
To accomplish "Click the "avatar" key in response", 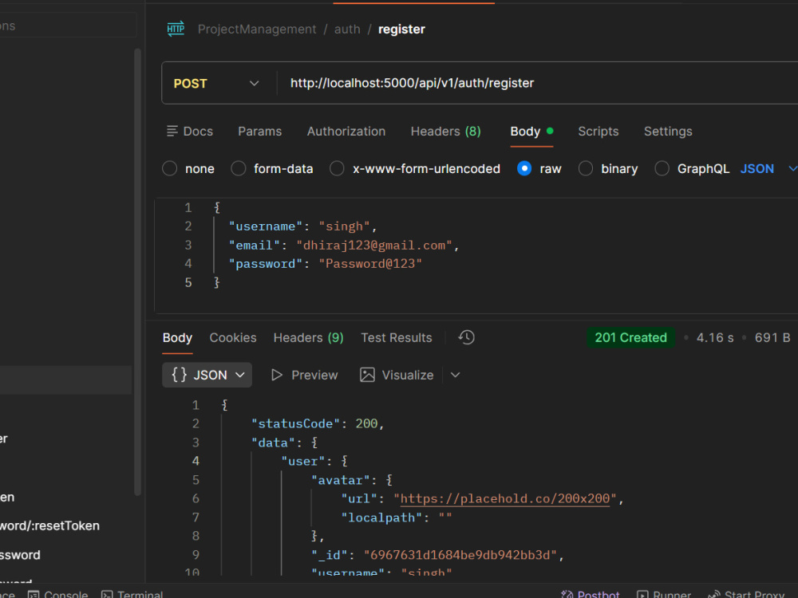I will coord(341,481).
